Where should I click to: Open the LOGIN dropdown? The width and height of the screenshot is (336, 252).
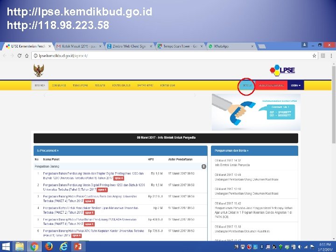click(296, 85)
